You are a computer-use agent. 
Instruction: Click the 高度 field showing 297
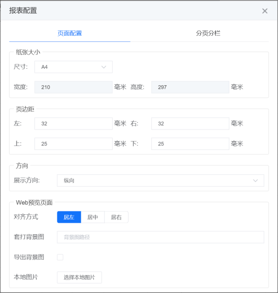pyautogui.click(x=190, y=87)
